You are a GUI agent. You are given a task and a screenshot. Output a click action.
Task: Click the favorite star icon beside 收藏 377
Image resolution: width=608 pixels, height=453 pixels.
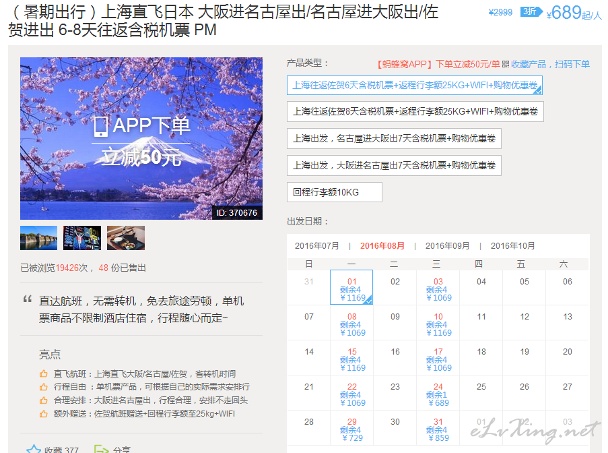coord(34,450)
